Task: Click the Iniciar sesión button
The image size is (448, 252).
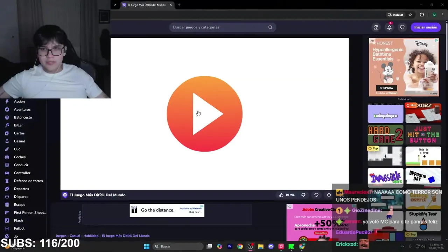Action: (426, 27)
